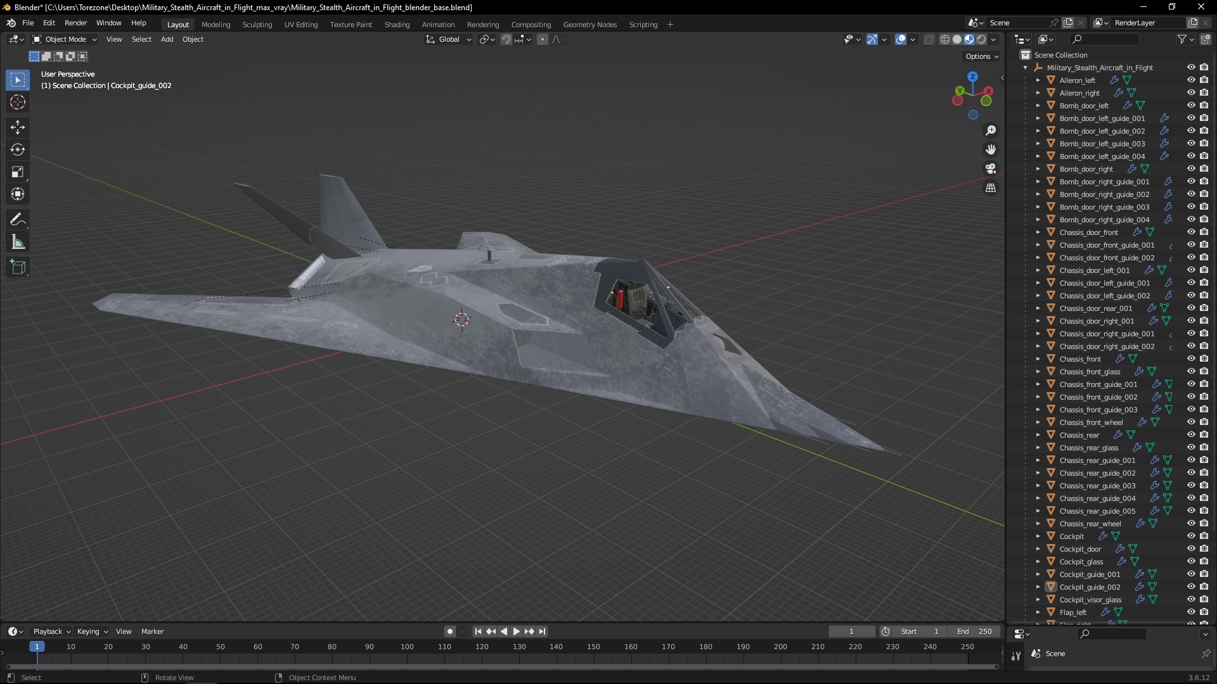Switch to Solid viewport shading
The height and width of the screenshot is (684, 1217).
[x=957, y=39]
